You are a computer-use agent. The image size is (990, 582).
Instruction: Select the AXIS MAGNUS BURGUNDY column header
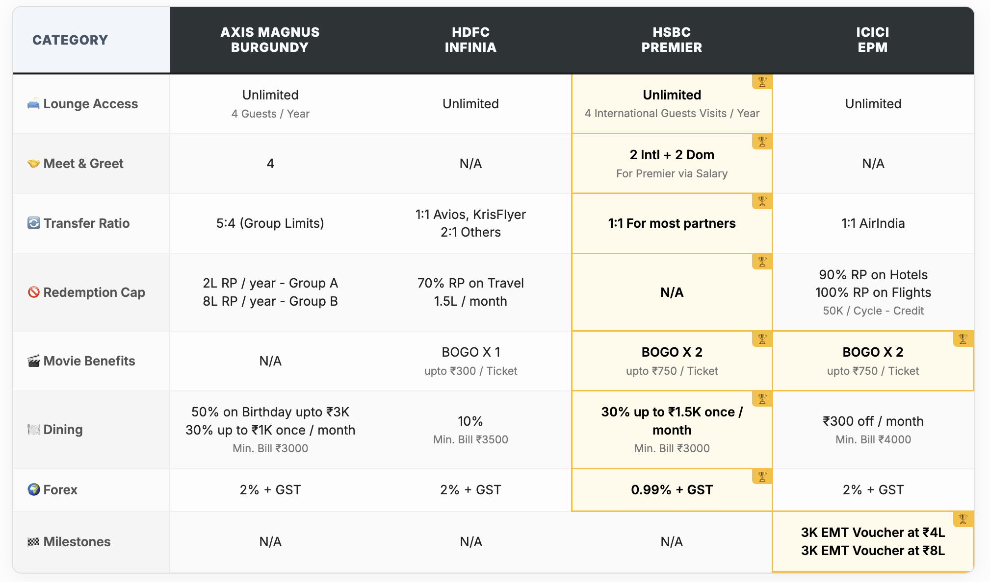tap(270, 40)
